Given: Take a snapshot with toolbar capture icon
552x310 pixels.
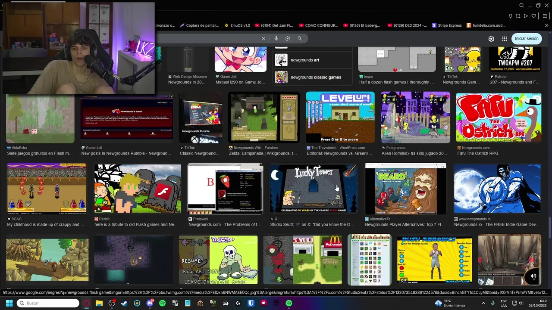Looking at the screenshot, I should (518, 16).
